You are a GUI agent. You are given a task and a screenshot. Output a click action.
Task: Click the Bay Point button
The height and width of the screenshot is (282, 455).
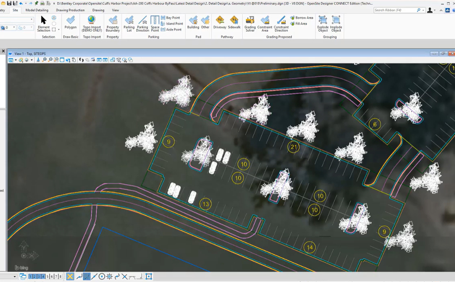tap(171, 18)
